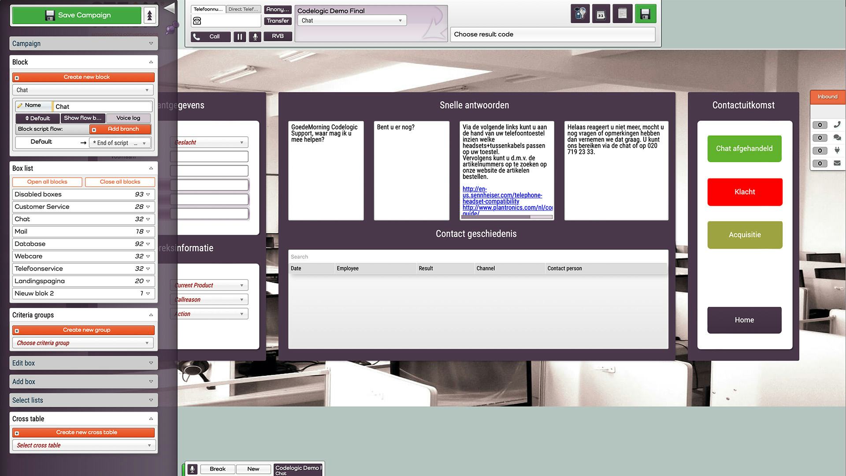846x476 pixels.
Task: Toggle Show flow button in Block panel
Action: tap(82, 118)
